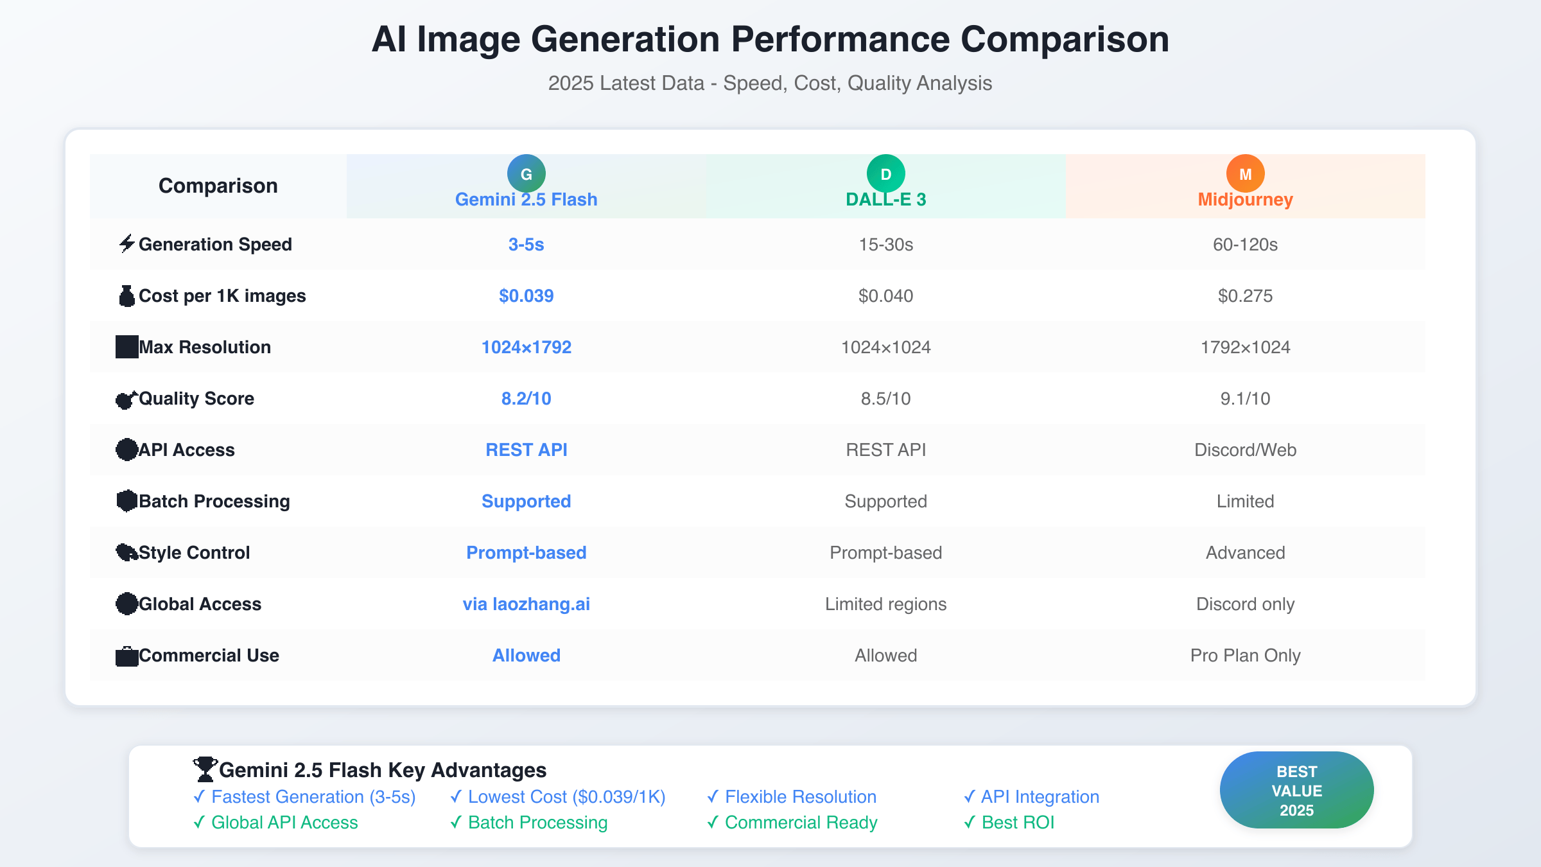The image size is (1541, 867).
Task: Click the 2025 Latest Data subtitle
Action: click(770, 83)
